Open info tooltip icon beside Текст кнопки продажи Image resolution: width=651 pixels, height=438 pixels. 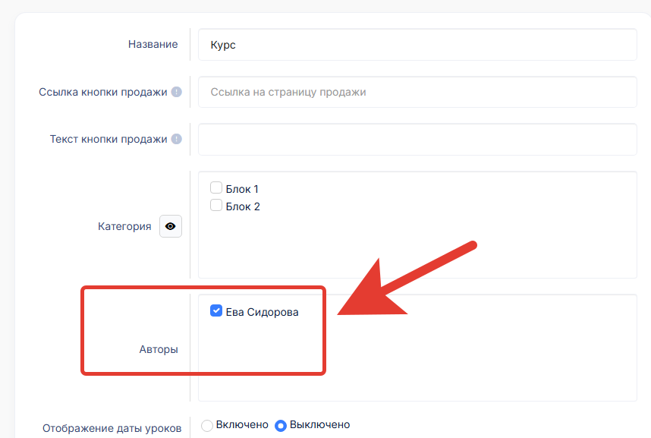pyautogui.click(x=177, y=139)
